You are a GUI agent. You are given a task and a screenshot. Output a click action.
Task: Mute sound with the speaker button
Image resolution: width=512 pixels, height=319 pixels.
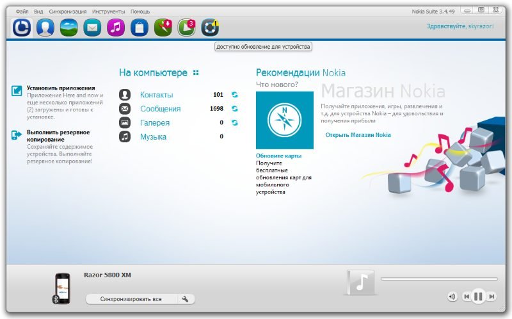point(452,297)
